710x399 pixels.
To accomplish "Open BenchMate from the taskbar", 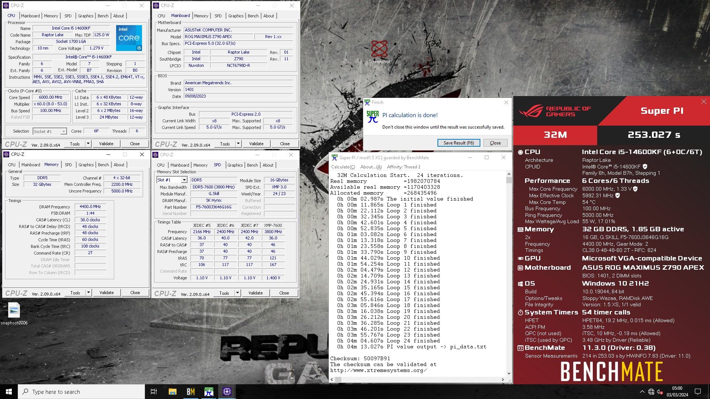I will (190, 392).
